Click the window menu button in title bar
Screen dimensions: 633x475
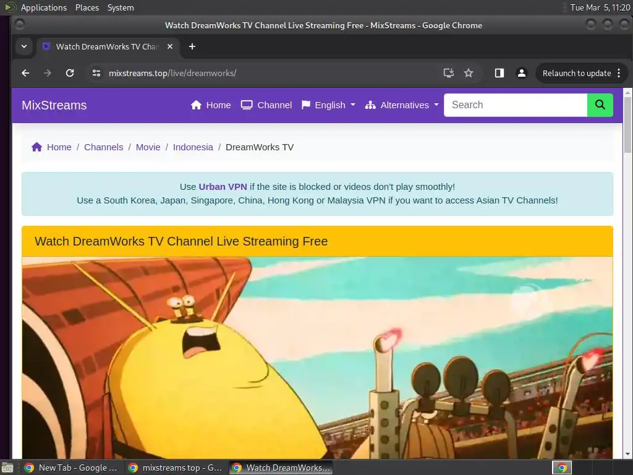[19, 25]
